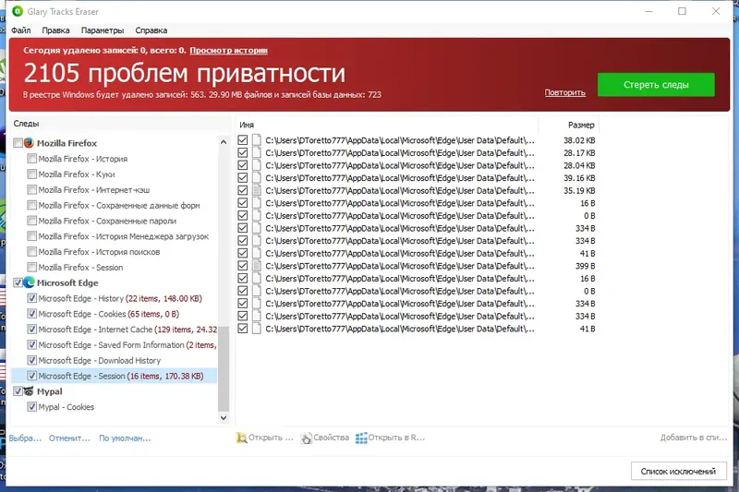This screenshot has width=739, height=492.
Task: Click the Выбра... select-all link
Action: tap(25, 438)
